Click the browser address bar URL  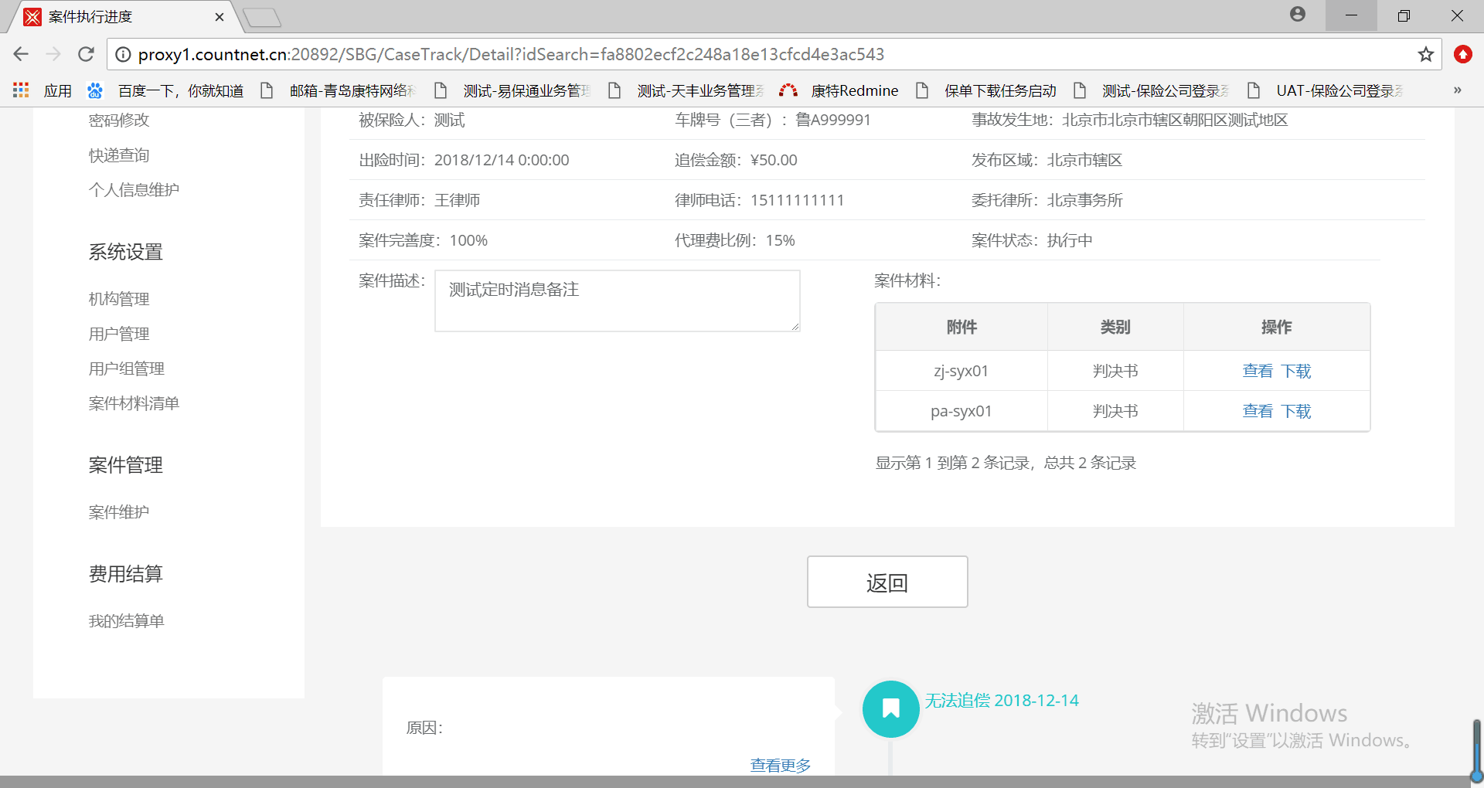tap(510, 54)
